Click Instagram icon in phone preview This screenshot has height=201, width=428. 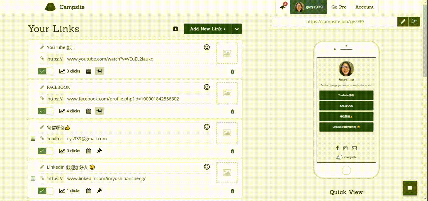coord(346,148)
